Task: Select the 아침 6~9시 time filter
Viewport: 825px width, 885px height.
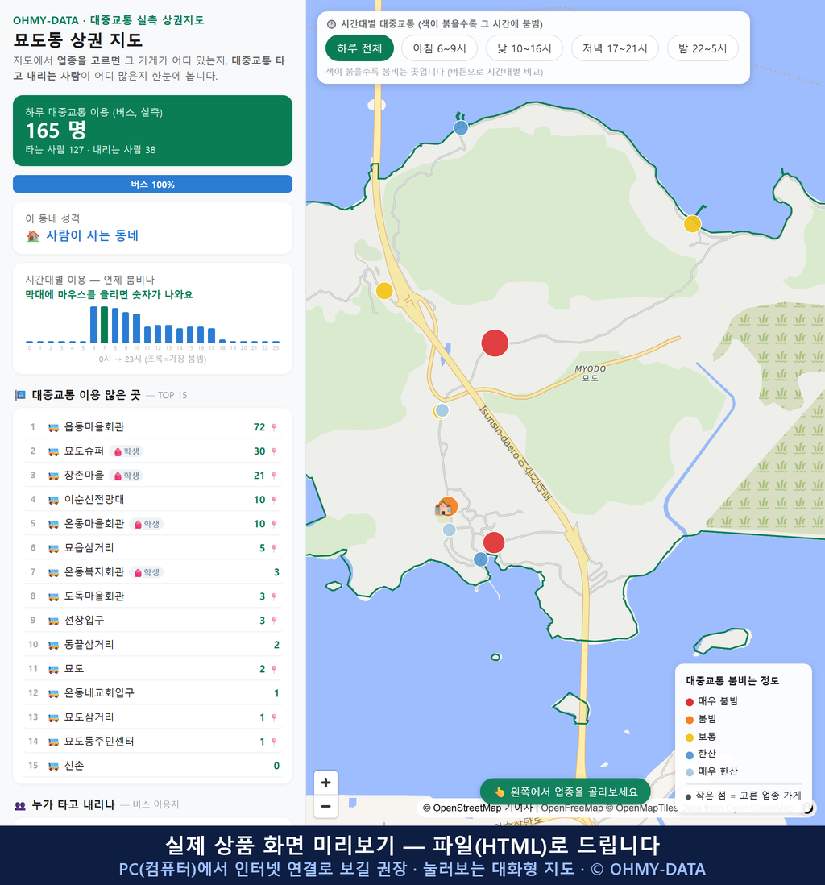Action: 440,48
